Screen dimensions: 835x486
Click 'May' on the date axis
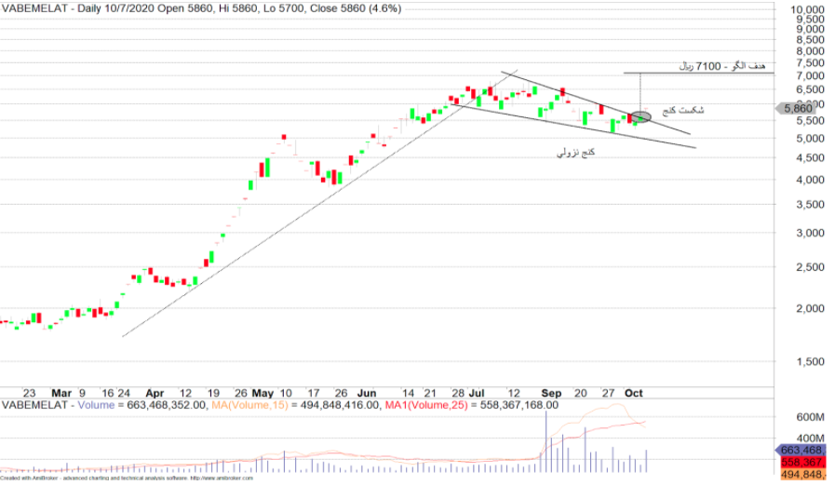(x=264, y=393)
